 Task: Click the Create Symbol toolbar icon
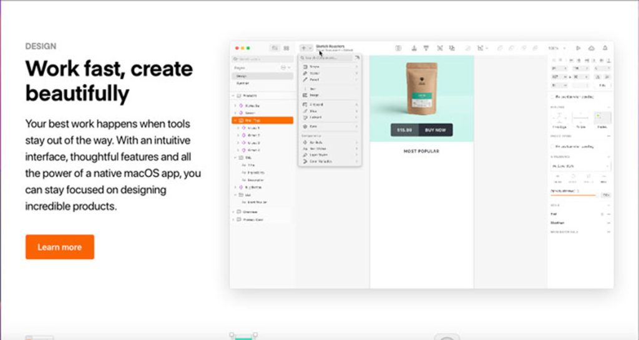[x=398, y=48]
